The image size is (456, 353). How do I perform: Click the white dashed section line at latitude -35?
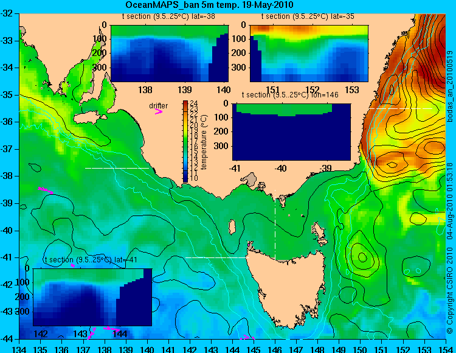pyautogui.click(x=401, y=108)
